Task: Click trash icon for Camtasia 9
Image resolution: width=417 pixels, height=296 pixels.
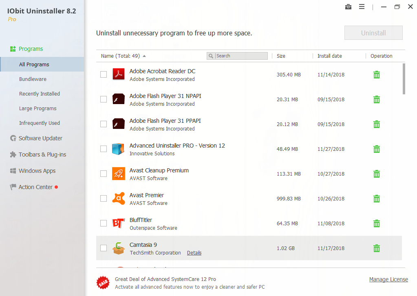Action: coord(376,248)
